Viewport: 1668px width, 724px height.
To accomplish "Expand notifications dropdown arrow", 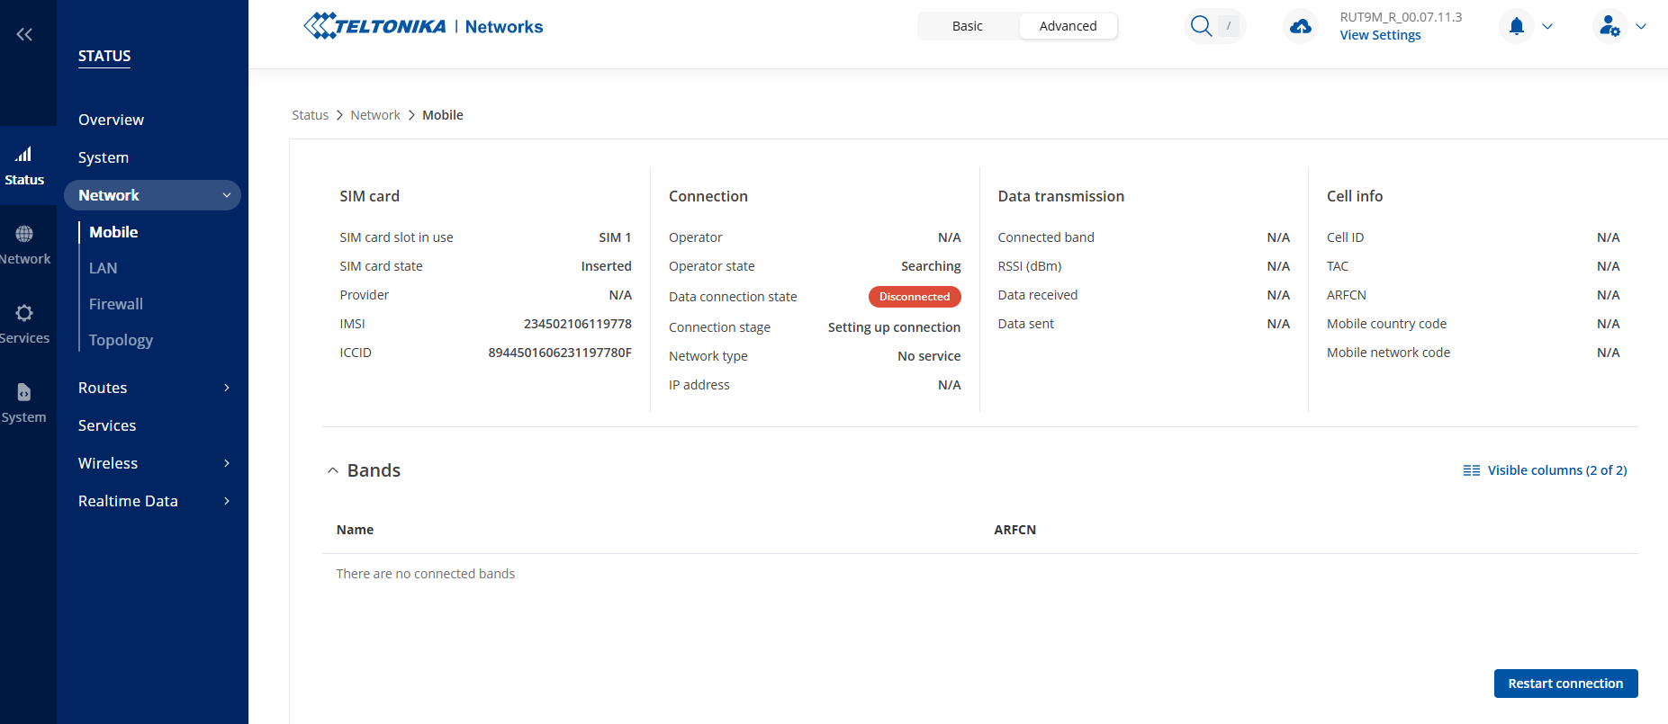I will coord(1547,26).
